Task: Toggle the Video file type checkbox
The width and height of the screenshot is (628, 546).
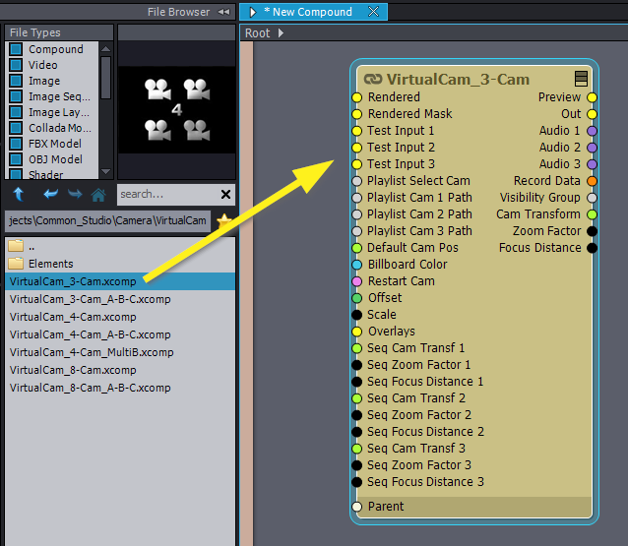Action: pos(16,65)
